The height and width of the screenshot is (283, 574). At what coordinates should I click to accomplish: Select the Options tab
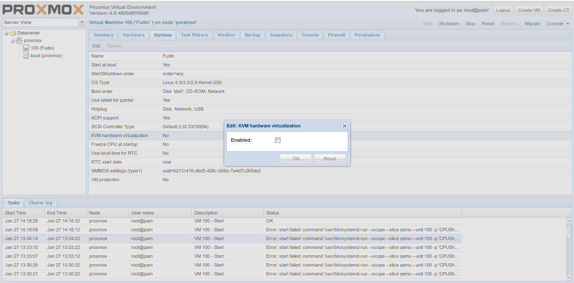point(163,35)
